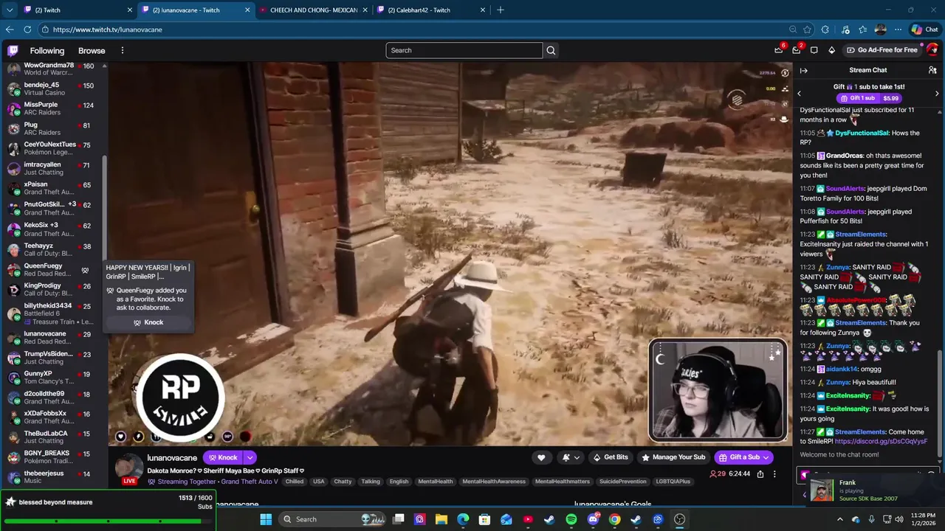Open Google Chrome from the taskbar
This screenshot has height=531, width=945.
(614, 519)
